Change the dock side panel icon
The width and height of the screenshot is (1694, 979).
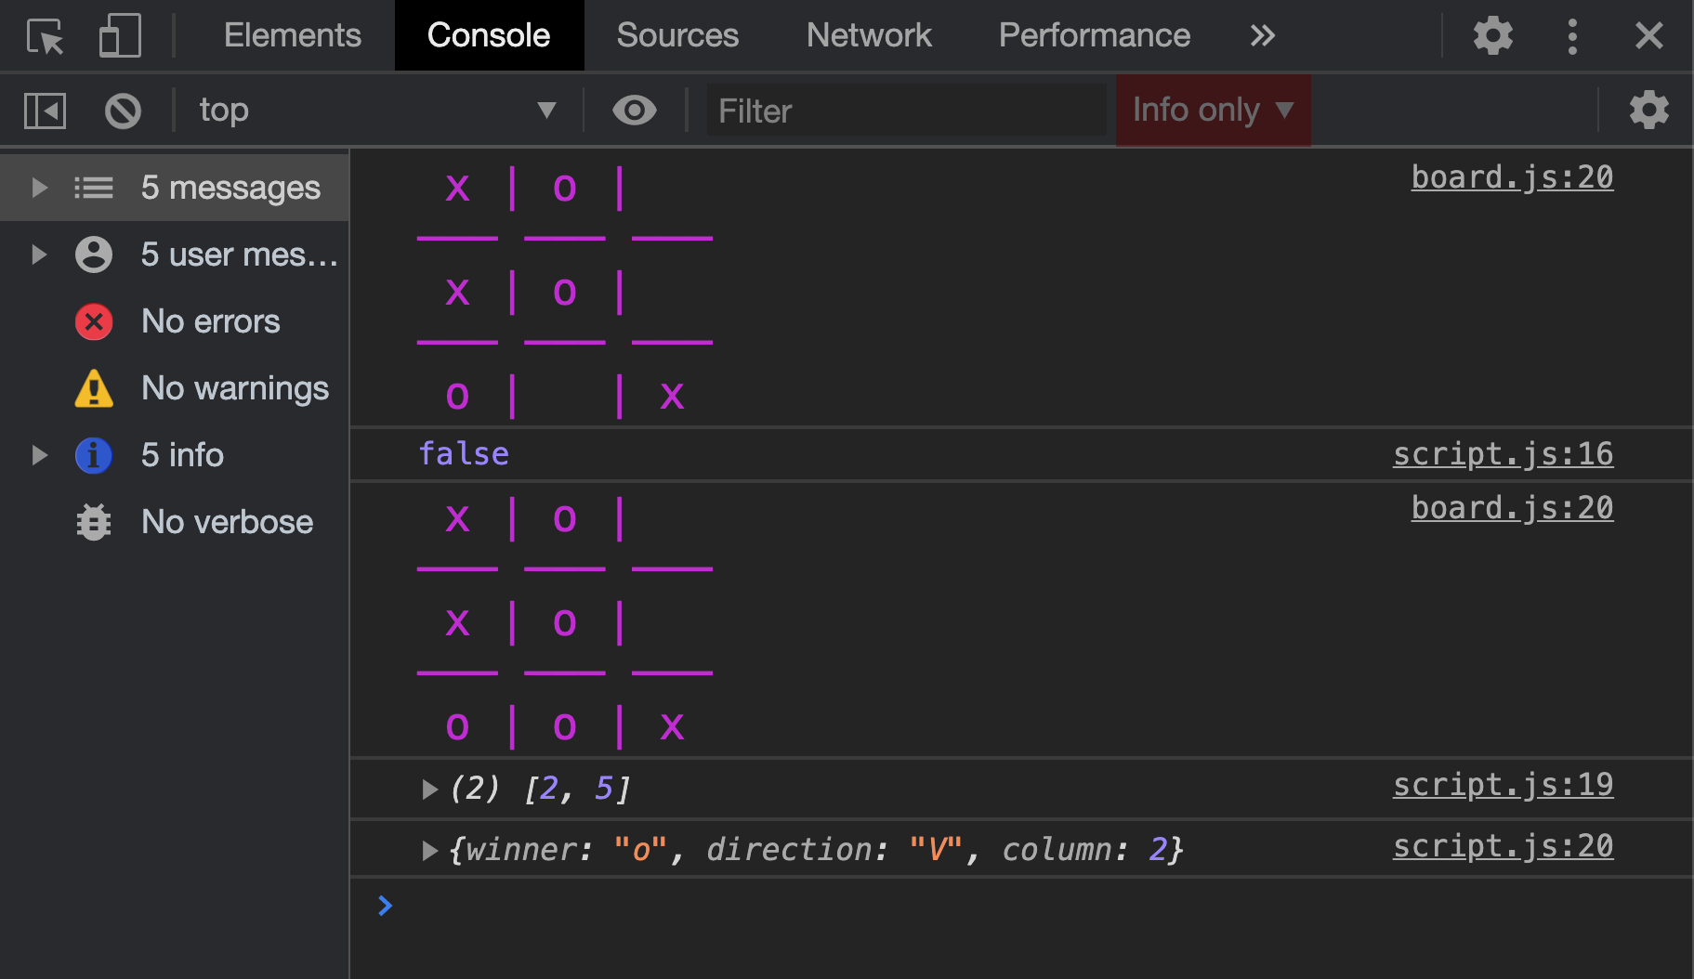tap(44, 110)
